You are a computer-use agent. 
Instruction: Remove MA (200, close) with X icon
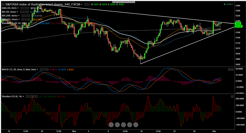coord(29,16)
